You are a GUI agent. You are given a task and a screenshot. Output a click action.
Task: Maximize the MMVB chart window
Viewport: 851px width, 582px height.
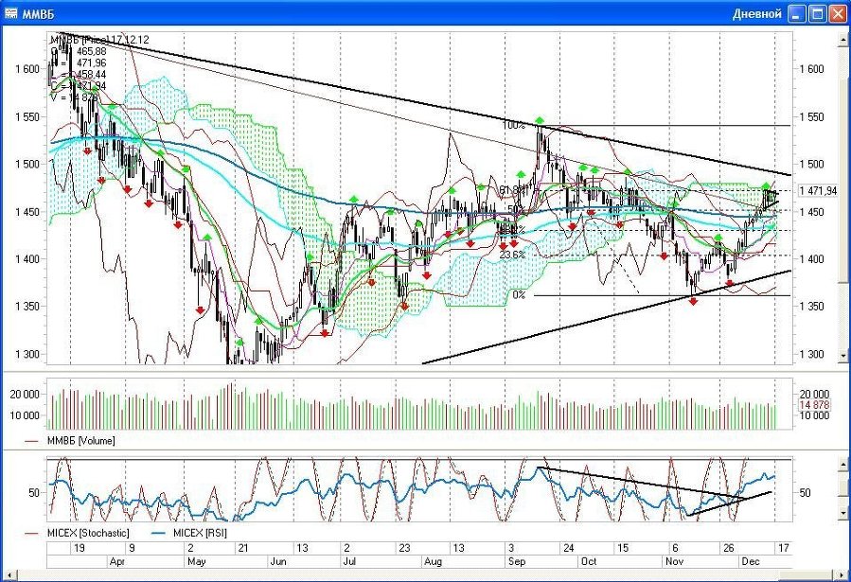click(817, 13)
